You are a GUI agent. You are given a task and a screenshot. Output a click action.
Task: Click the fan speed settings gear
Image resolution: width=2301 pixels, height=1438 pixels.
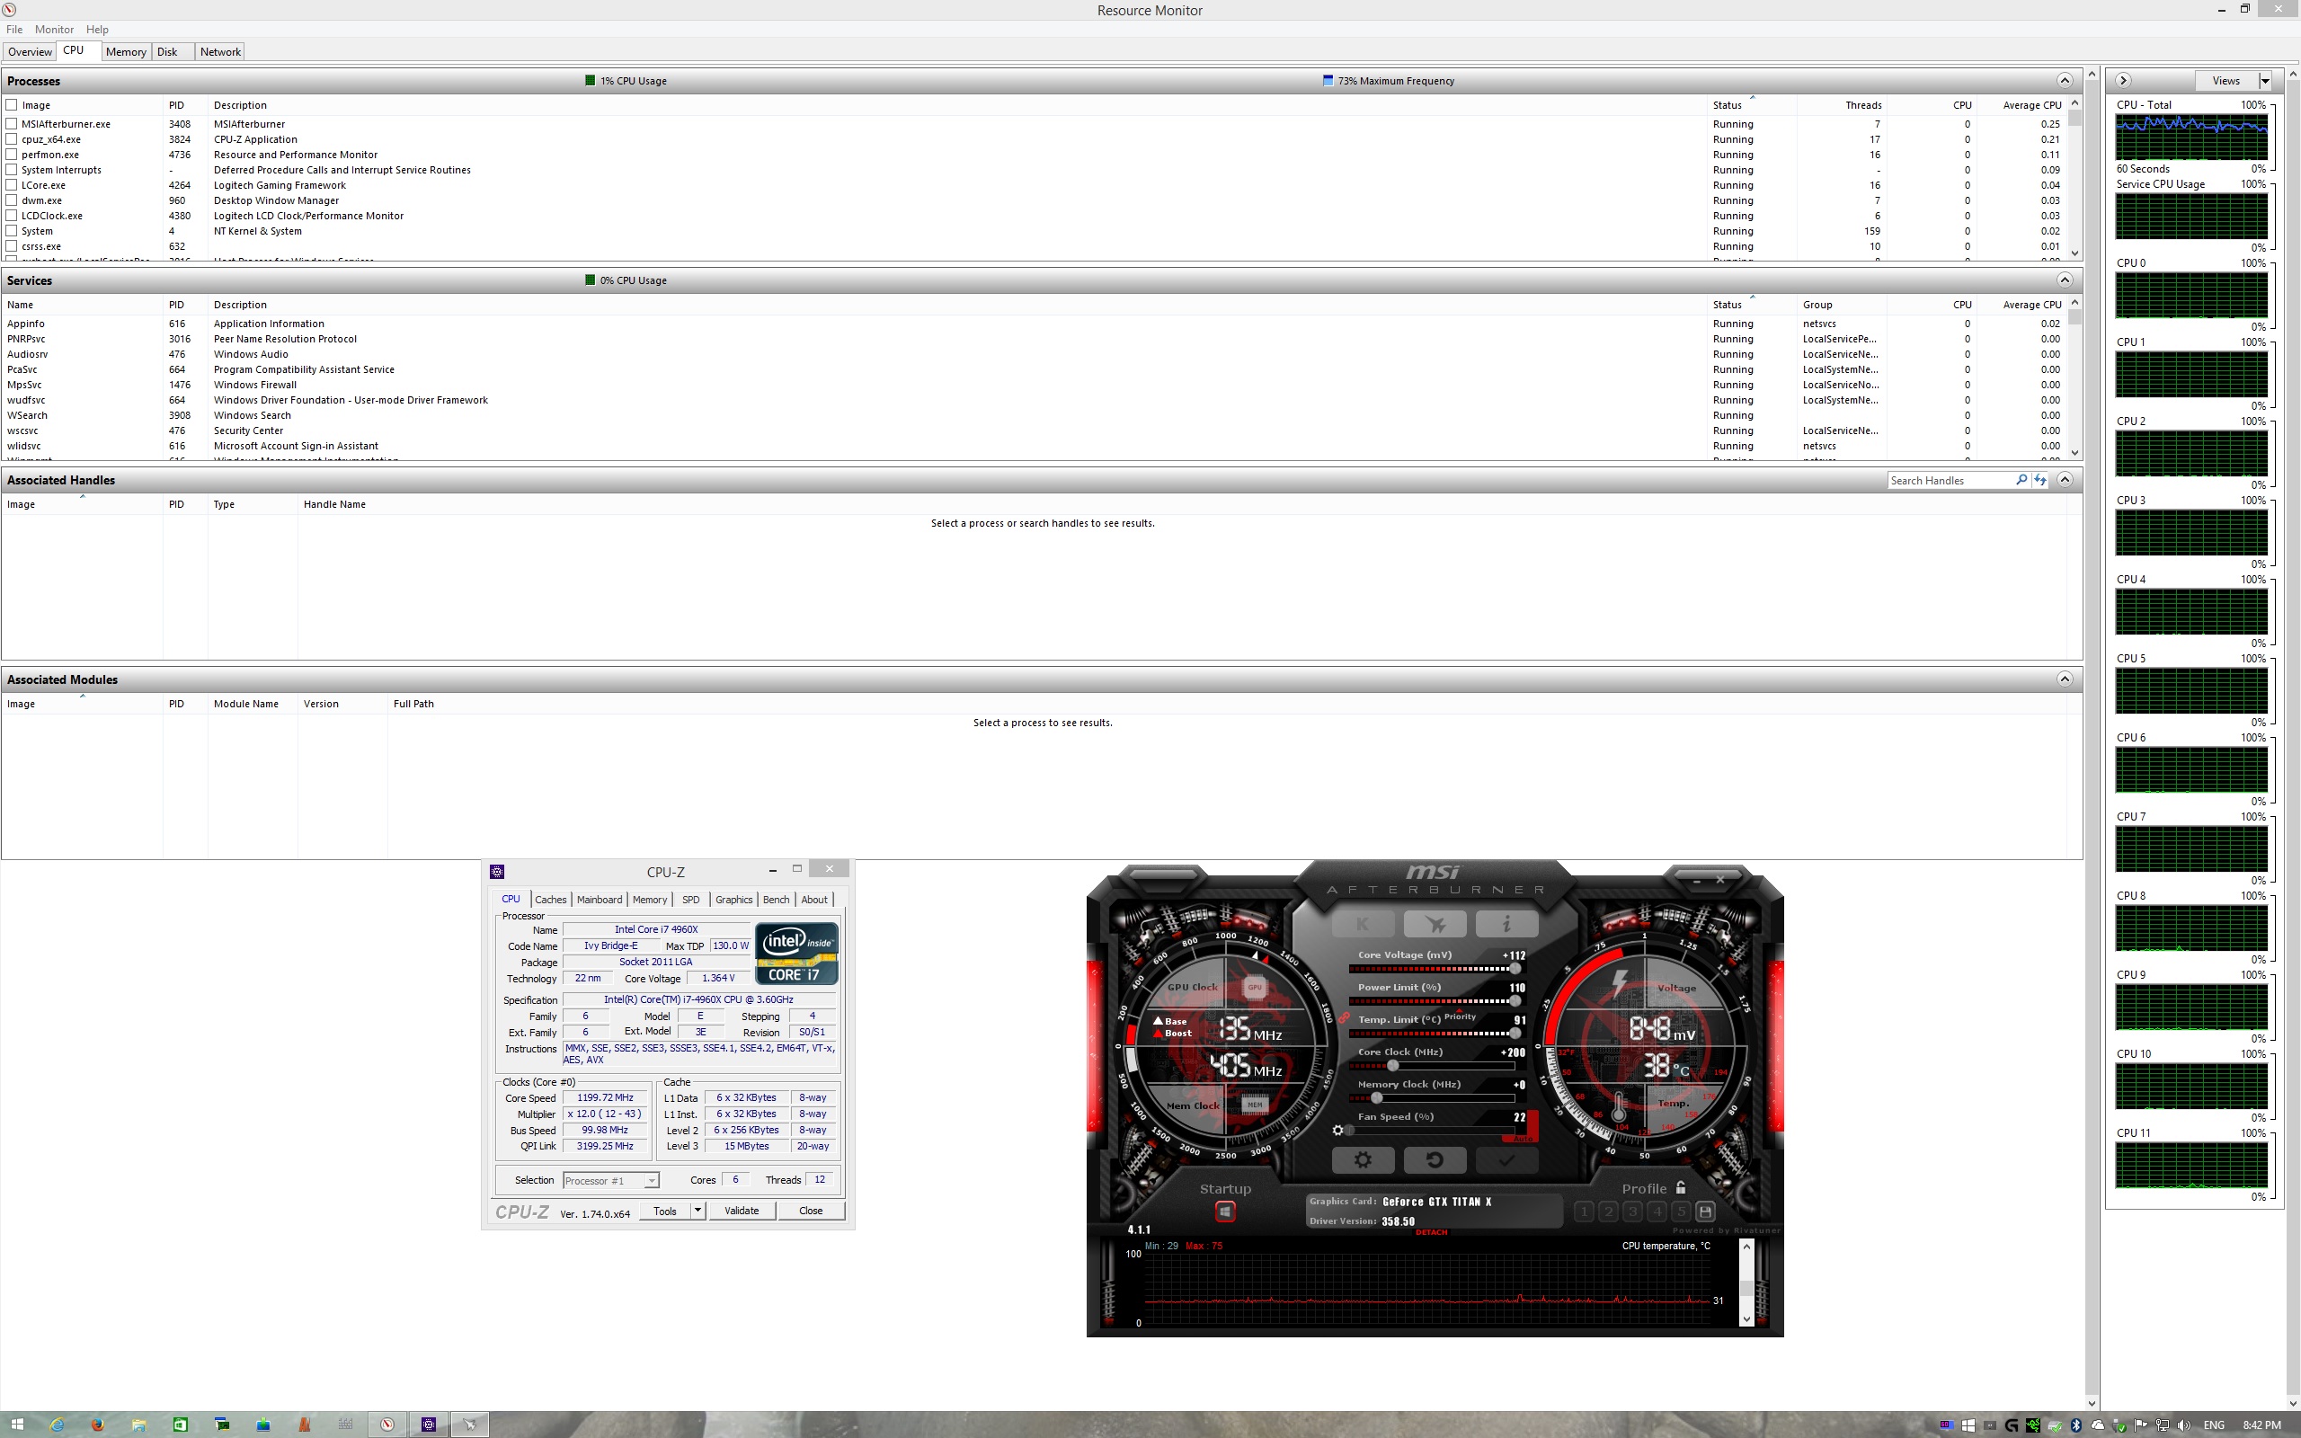click(x=1337, y=1130)
